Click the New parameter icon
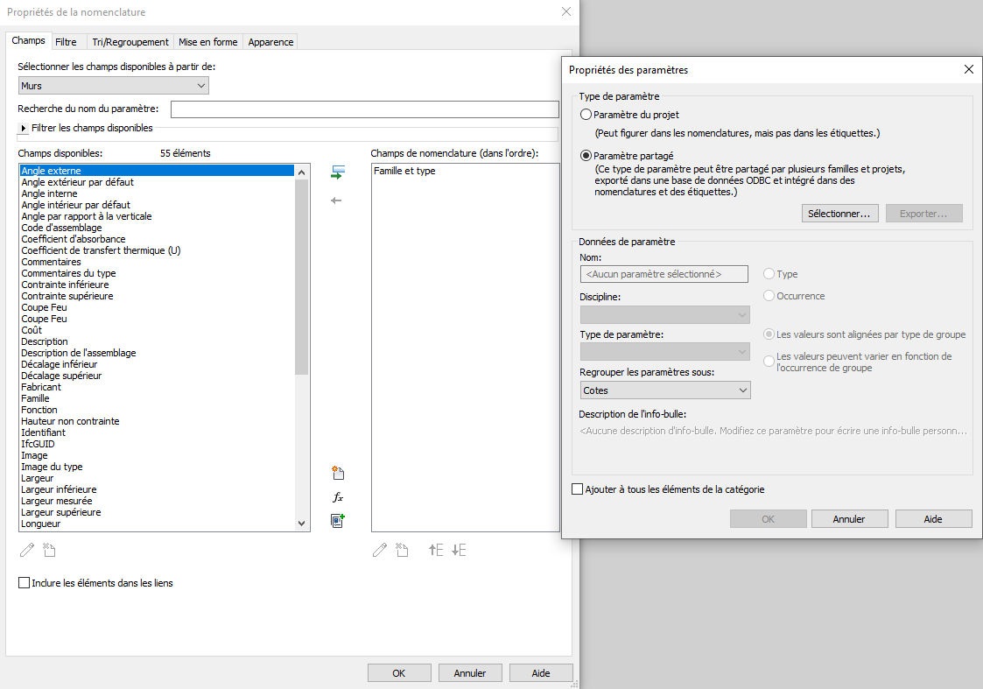 pos(338,474)
